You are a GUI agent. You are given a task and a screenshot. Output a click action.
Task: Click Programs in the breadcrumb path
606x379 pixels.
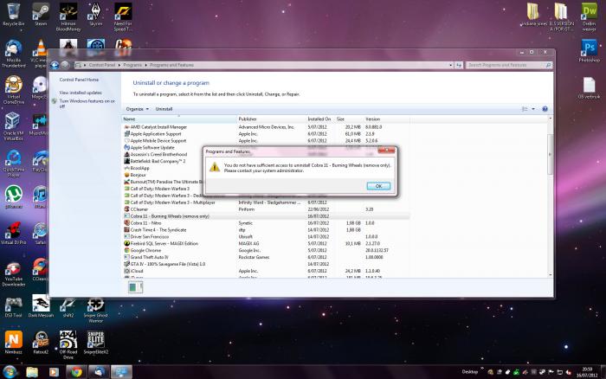click(132, 65)
